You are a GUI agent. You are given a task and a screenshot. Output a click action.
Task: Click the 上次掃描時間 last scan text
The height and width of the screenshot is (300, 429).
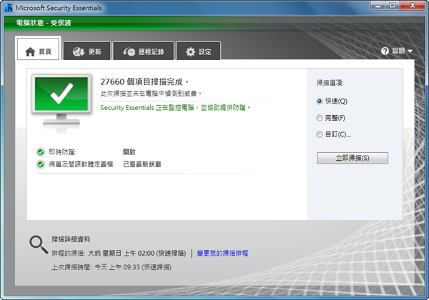pos(112,267)
